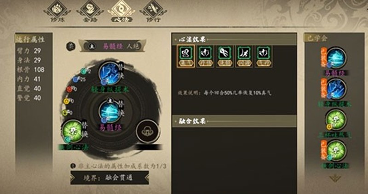The height and width of the screenshot is (194, 368).
Task: Select the fifth 心法效果 effect icon
Action: coord(264,56)
